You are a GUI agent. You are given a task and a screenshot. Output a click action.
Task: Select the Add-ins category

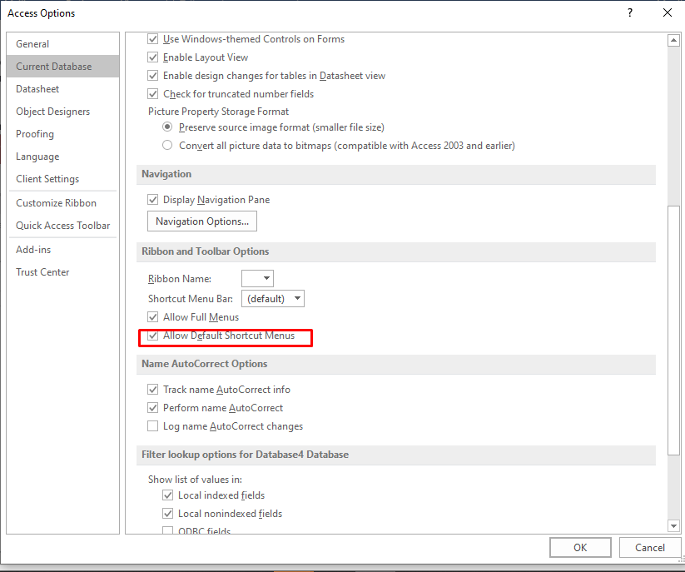click(63, 250)
